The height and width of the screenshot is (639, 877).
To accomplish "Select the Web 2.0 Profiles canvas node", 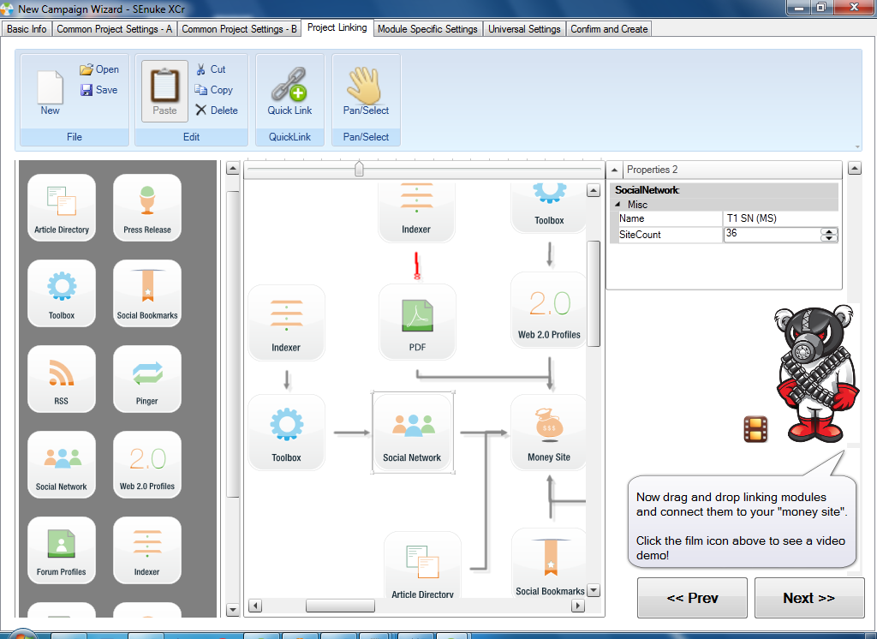I will (x=549, y=309).
